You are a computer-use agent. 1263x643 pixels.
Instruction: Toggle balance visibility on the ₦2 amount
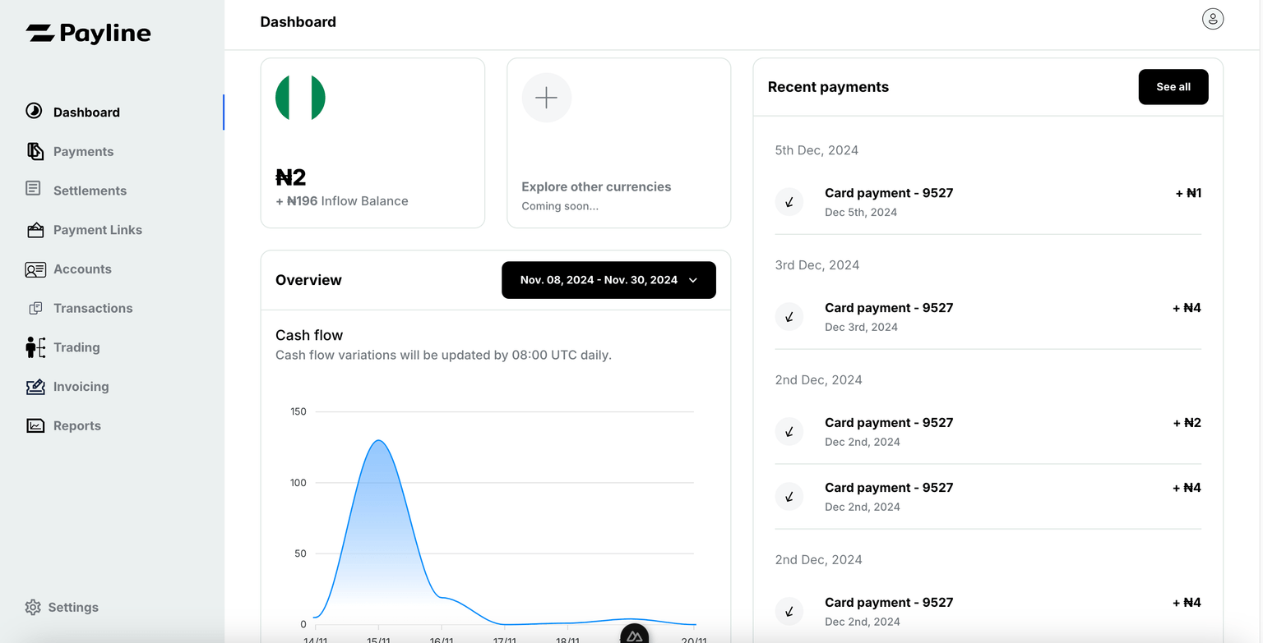[x=289, y=177]
